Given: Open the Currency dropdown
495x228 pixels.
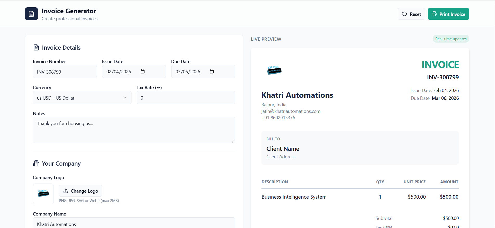Looking at the screenshot, I should pyautogui.click(x=82, y=98).
